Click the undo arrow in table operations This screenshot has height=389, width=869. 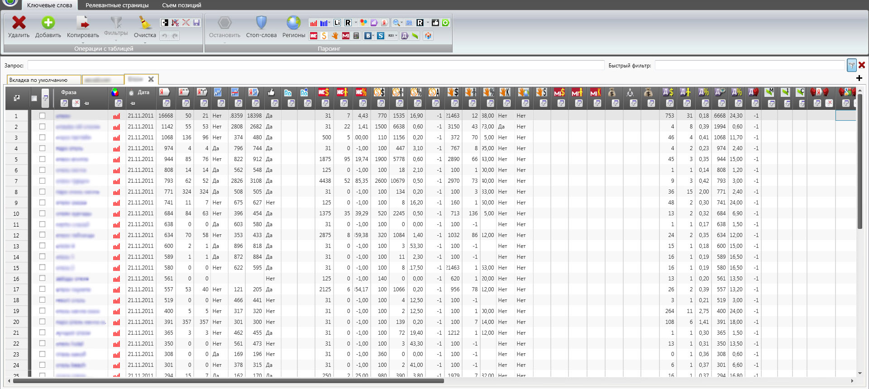click(165, 36)
